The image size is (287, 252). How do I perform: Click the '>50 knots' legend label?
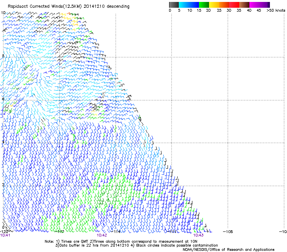(x=276, y=10)
